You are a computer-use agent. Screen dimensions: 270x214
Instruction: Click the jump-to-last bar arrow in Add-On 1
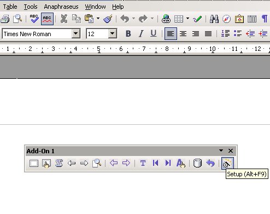(168, 163)
